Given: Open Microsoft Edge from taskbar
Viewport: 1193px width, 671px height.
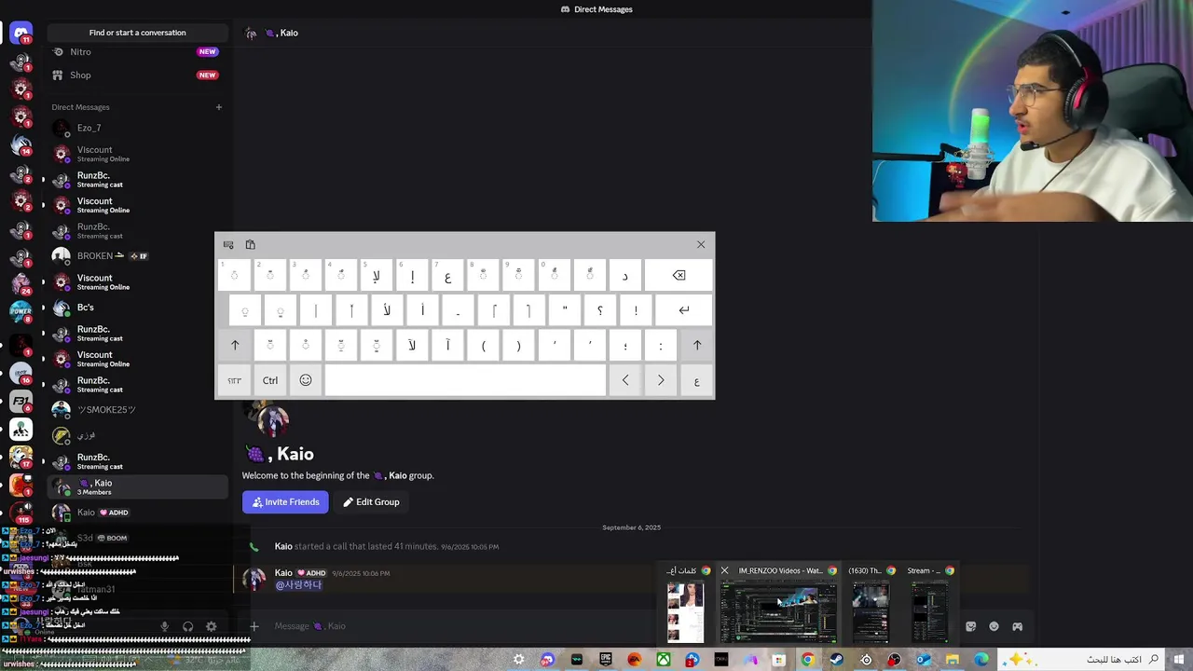Looking at the screenshot, I should (x=981, y=660).
